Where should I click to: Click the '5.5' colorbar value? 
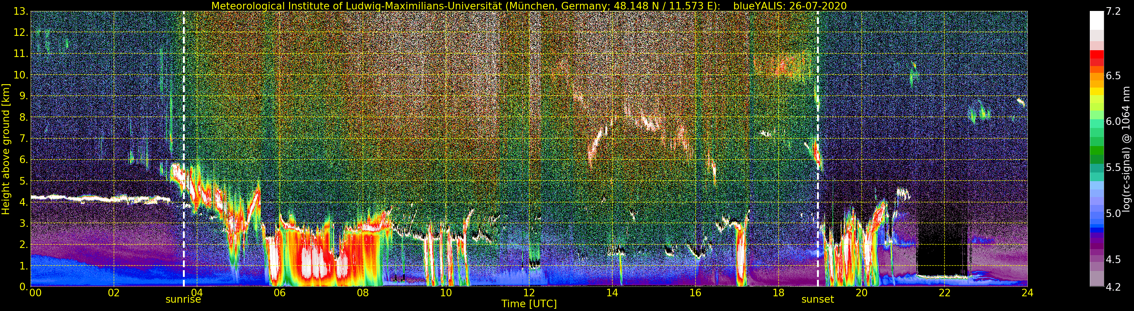1113,168
